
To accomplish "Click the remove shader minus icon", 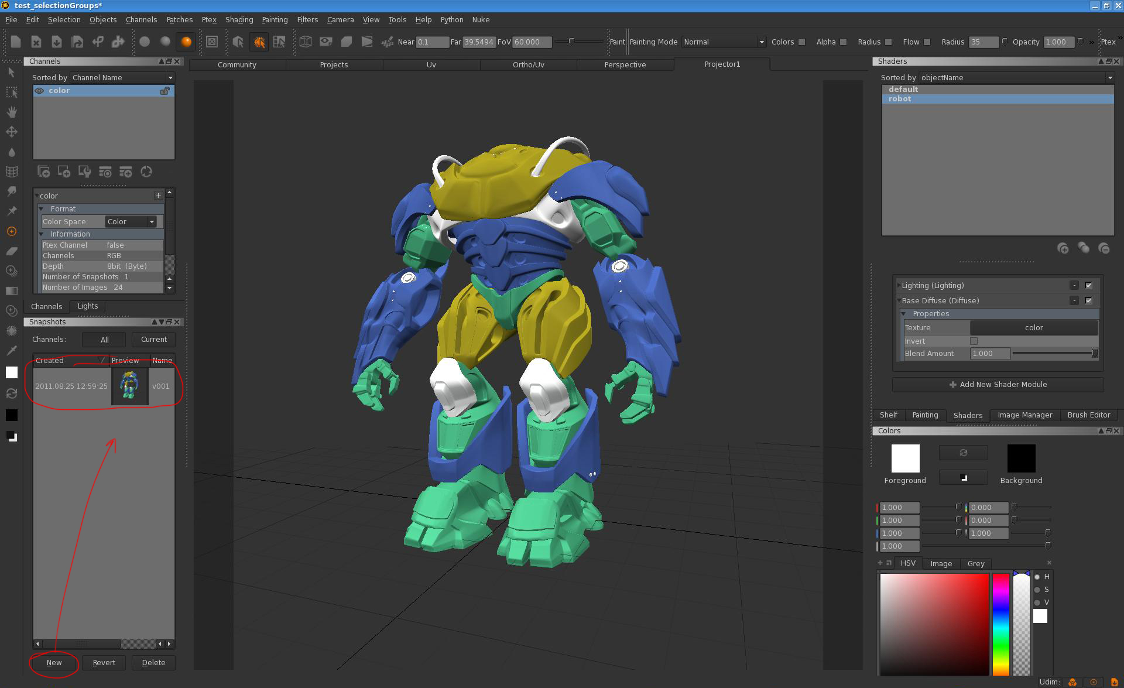I will (x=1104, y=248).
